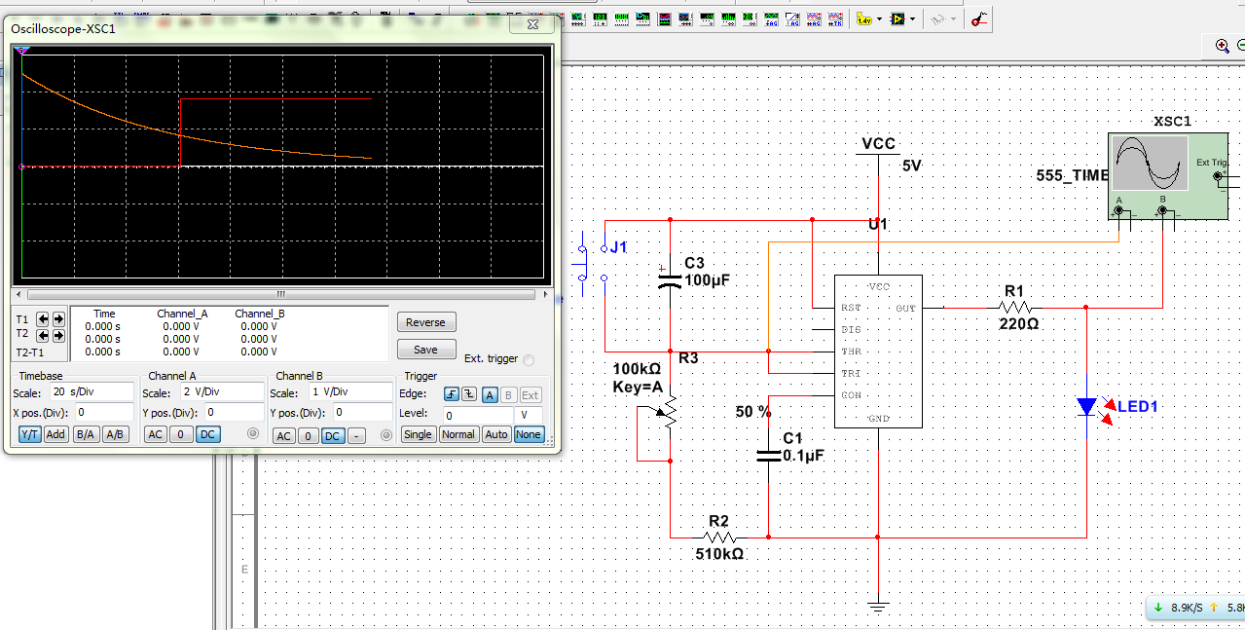Set trigger mode to Single
Viewport: 1245px width, 630px height.
(x=418, y=434)
